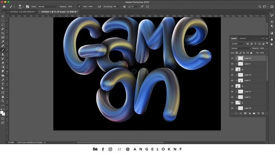The width and height of the screenshot is (275, 154).
Task: Click the trash icon to delete layer
Action: click(x=263, y=113)
